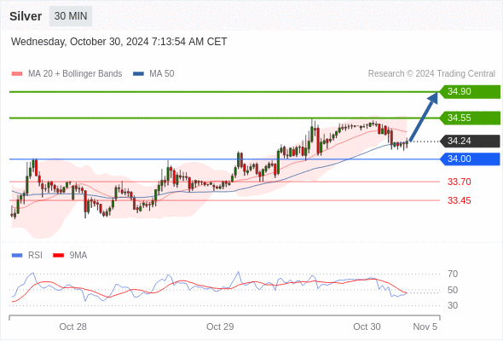Click the RSI 70 level label
The width and height of the screenshot is (503, 341).
(453, 274)
